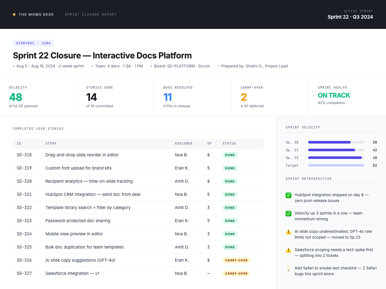Click the lightbulb icon beside Add Safari note
Screen dimensions: 386x289
[289, 268]
